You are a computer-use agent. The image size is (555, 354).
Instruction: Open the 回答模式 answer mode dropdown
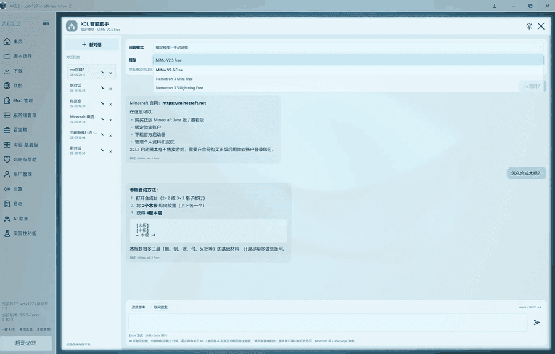(348, 47)
